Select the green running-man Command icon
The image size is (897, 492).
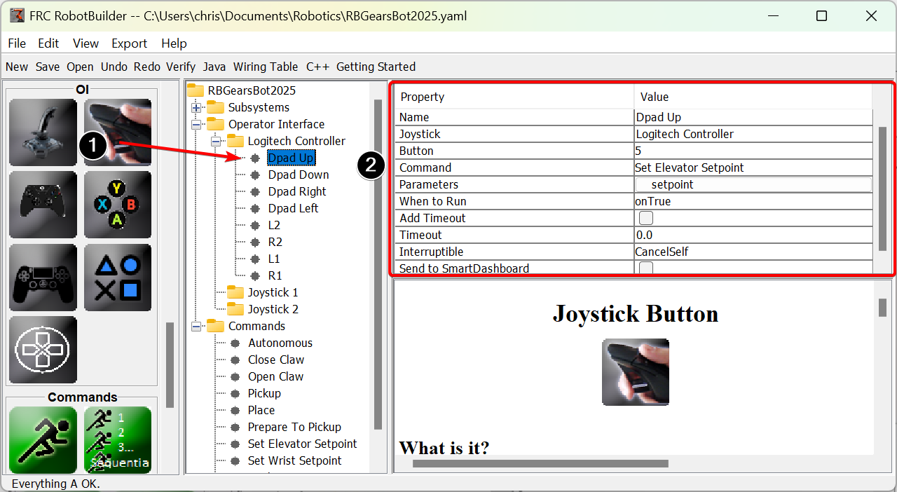pyautogui.click(x=43, y=440)
